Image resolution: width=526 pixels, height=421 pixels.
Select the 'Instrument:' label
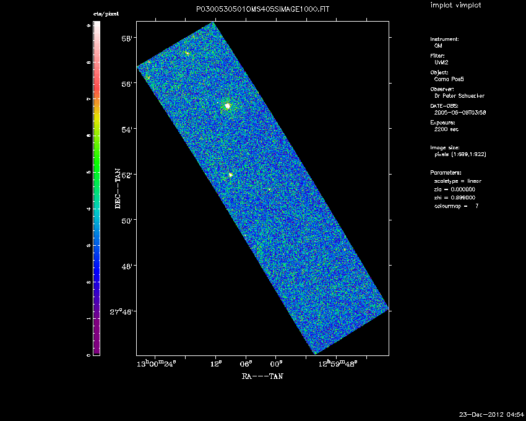click(444, 39)
